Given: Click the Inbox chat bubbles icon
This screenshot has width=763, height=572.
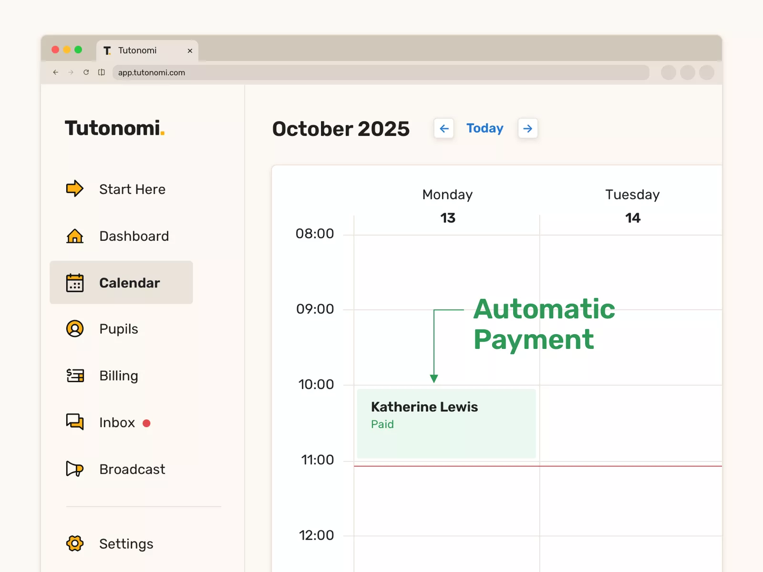Looking at the screenshot, I should point(74,422).
